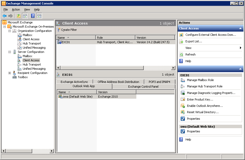
Task: Click the blue Help toolbar icon
Action: 33,16
